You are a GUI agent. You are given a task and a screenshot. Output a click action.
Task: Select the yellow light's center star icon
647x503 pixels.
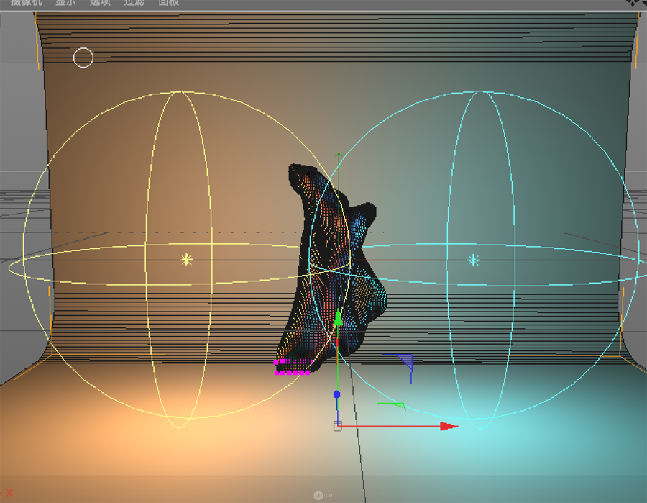coord(186,258)
